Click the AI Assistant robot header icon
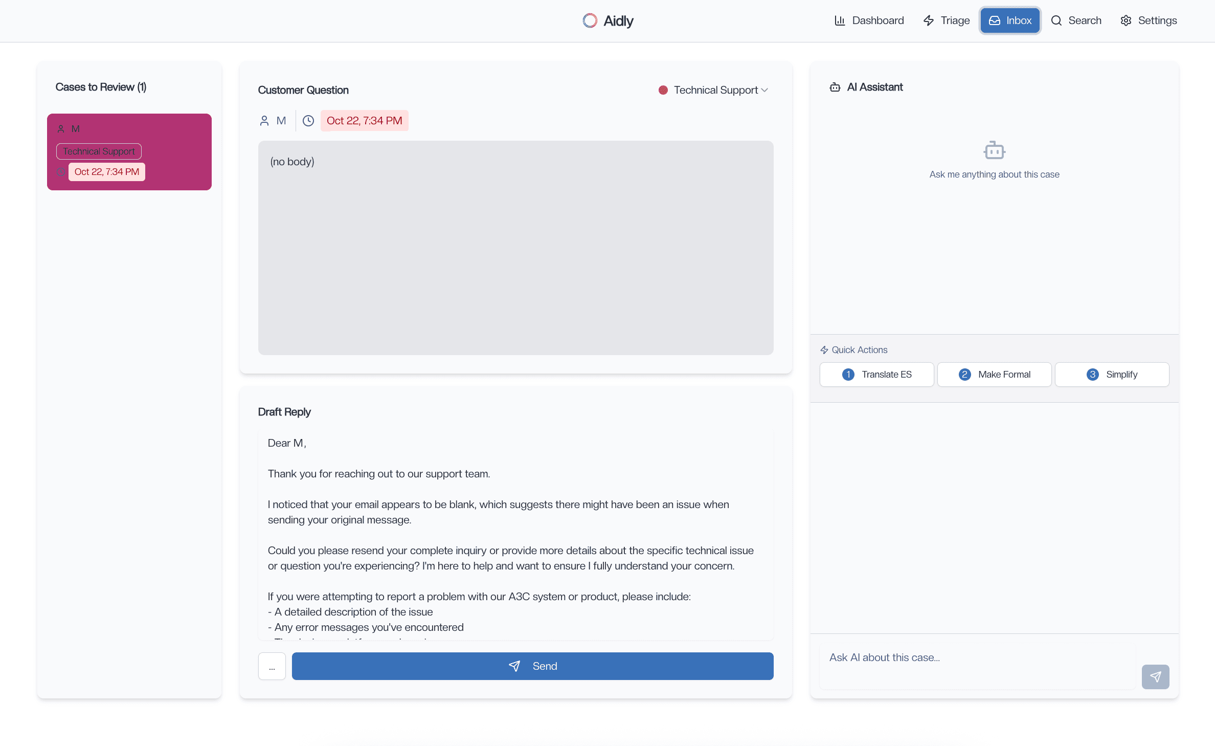This screenshot has height=746, width=1215. 835,87
